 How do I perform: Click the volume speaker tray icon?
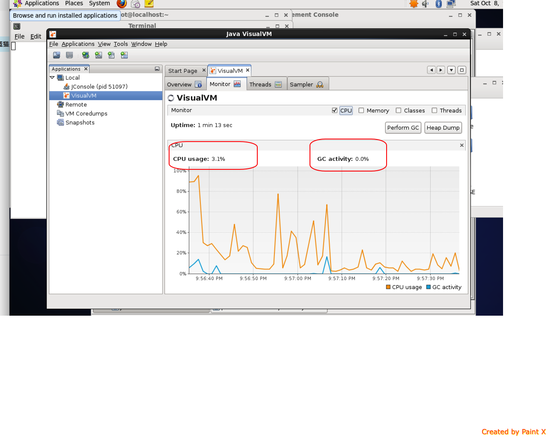point(425,4)
